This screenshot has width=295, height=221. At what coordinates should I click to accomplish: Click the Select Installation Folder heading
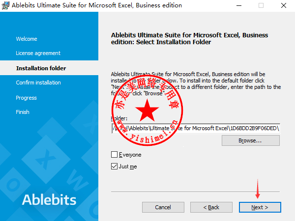pyautogui.click(x=189, y=38)
